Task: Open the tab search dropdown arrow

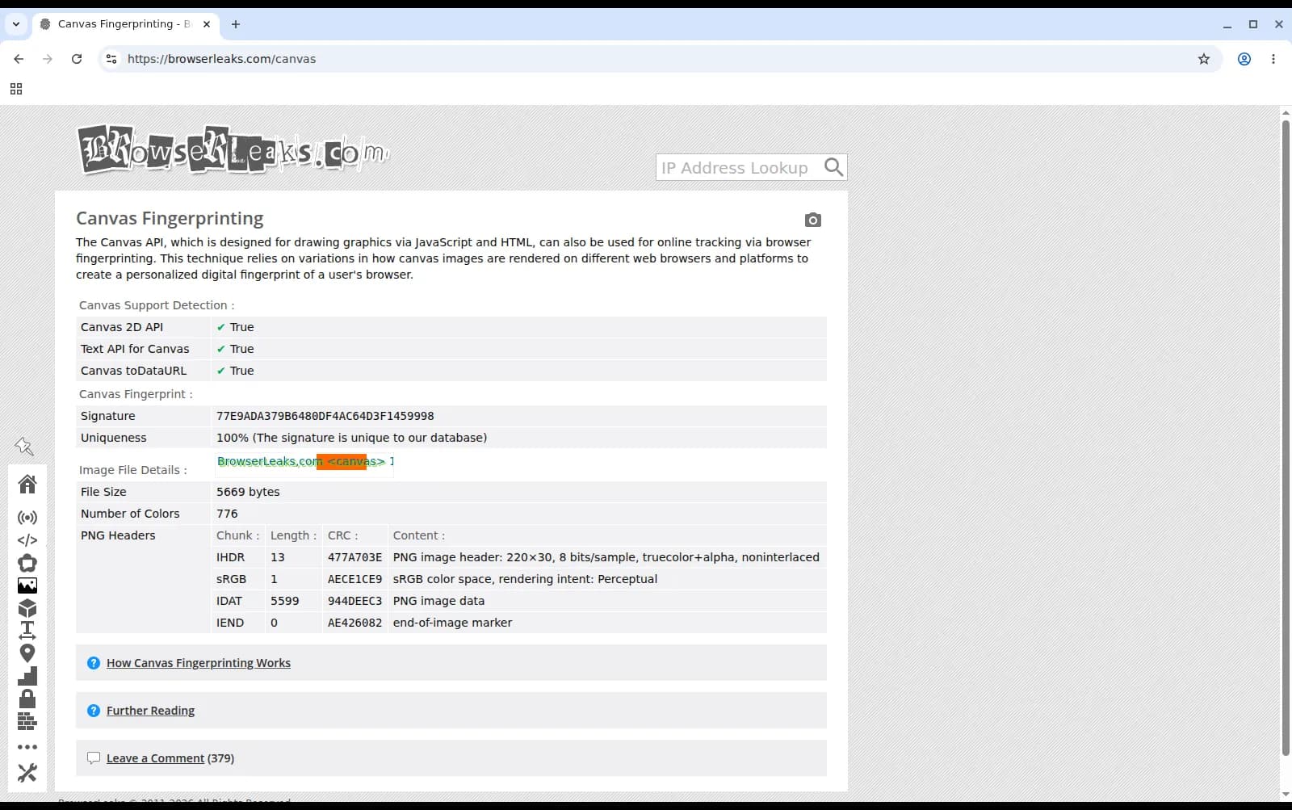Action: pyautogui.click(x=16, y=24)
